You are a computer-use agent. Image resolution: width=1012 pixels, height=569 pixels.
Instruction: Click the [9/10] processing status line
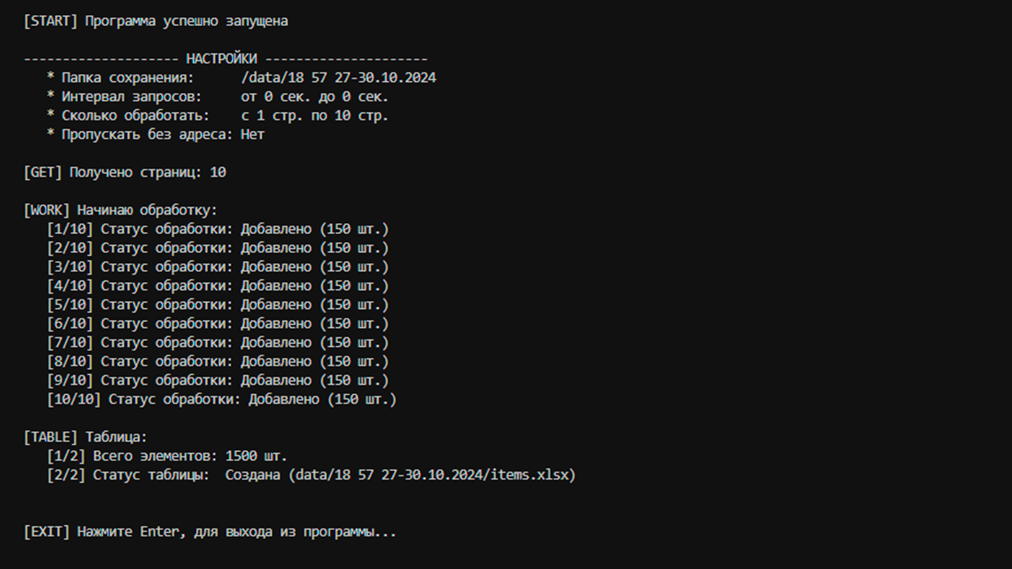coord(218,381)
